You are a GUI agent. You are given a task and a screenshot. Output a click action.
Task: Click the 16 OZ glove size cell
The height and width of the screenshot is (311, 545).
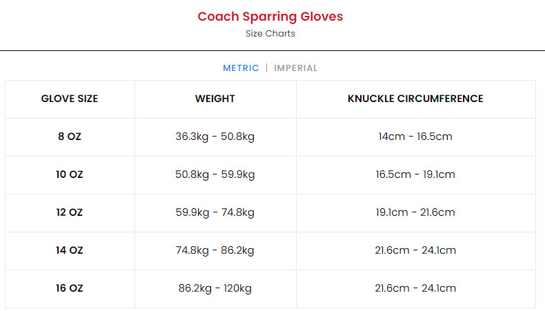[70, 288]
